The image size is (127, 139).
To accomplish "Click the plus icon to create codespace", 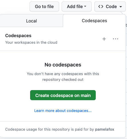I will pos(104,39).
